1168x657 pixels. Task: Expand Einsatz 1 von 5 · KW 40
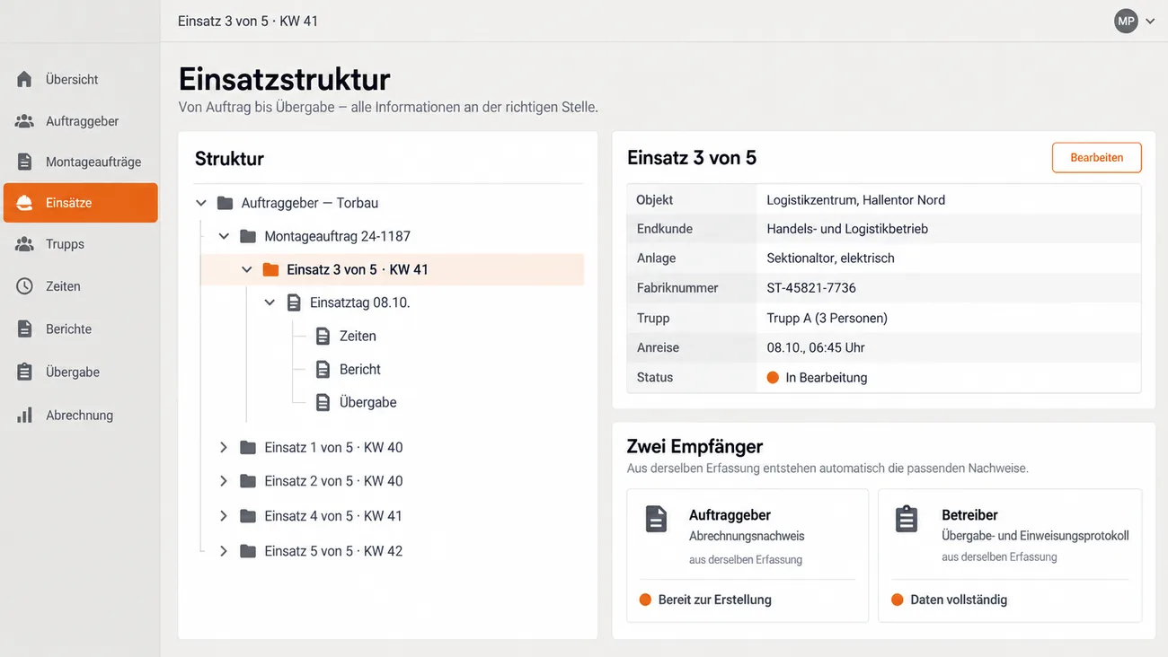click(x=224, y=447)
